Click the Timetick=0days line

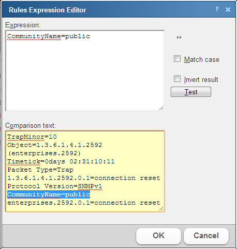(x=61, y=161)
